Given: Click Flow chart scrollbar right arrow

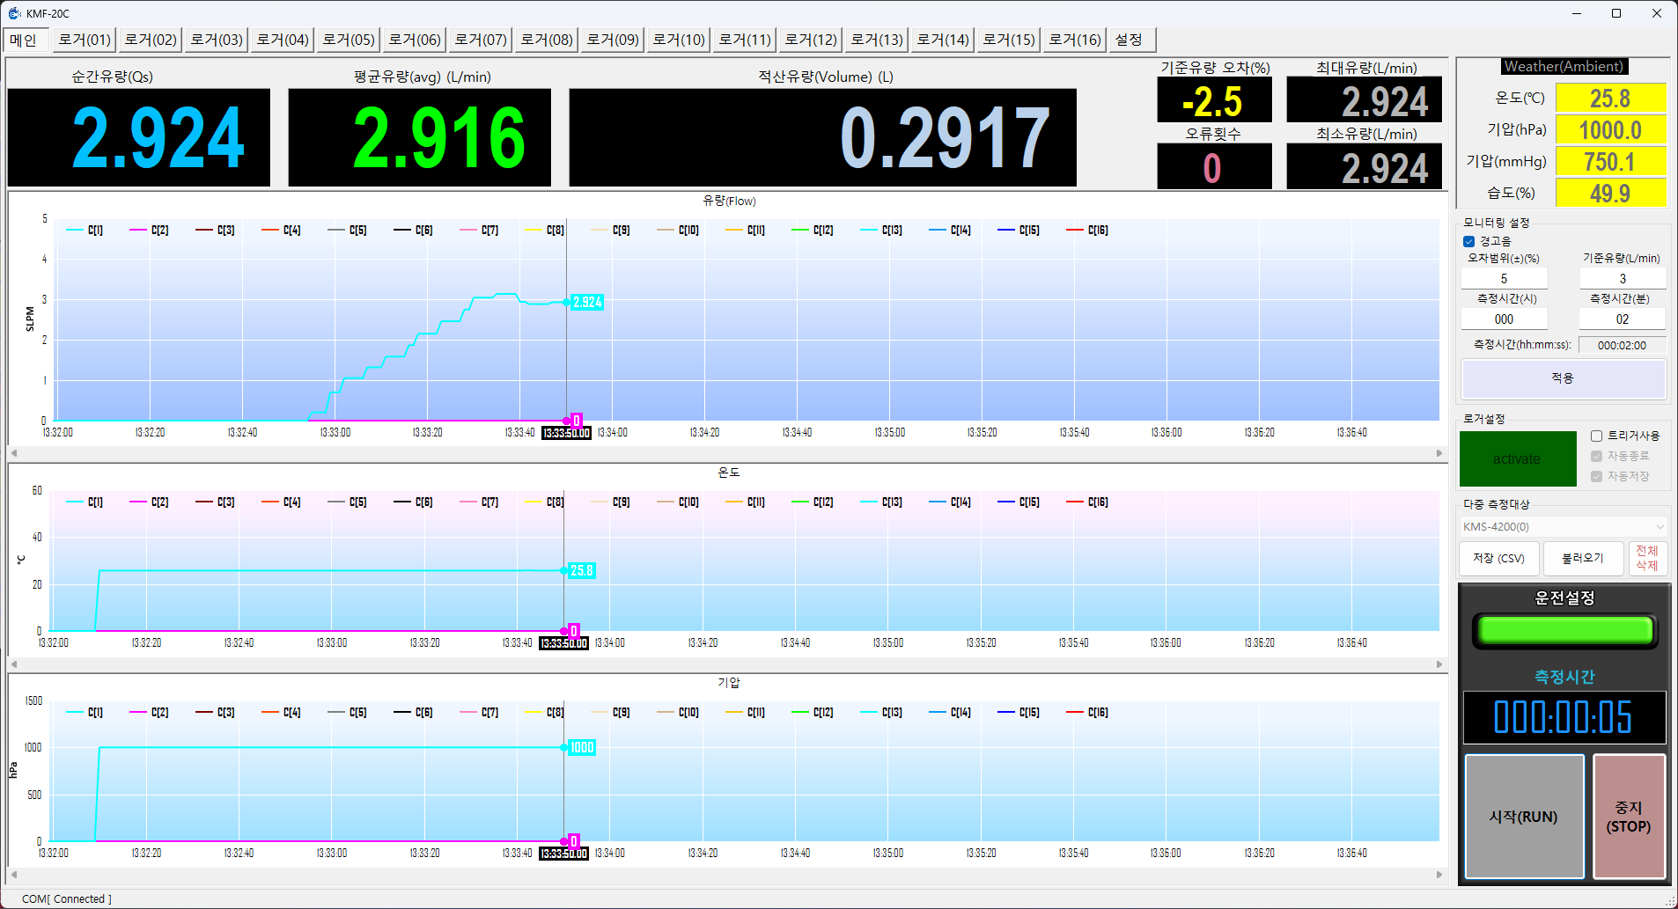Looking at the screenshot, I should (x=1439, y=453).
